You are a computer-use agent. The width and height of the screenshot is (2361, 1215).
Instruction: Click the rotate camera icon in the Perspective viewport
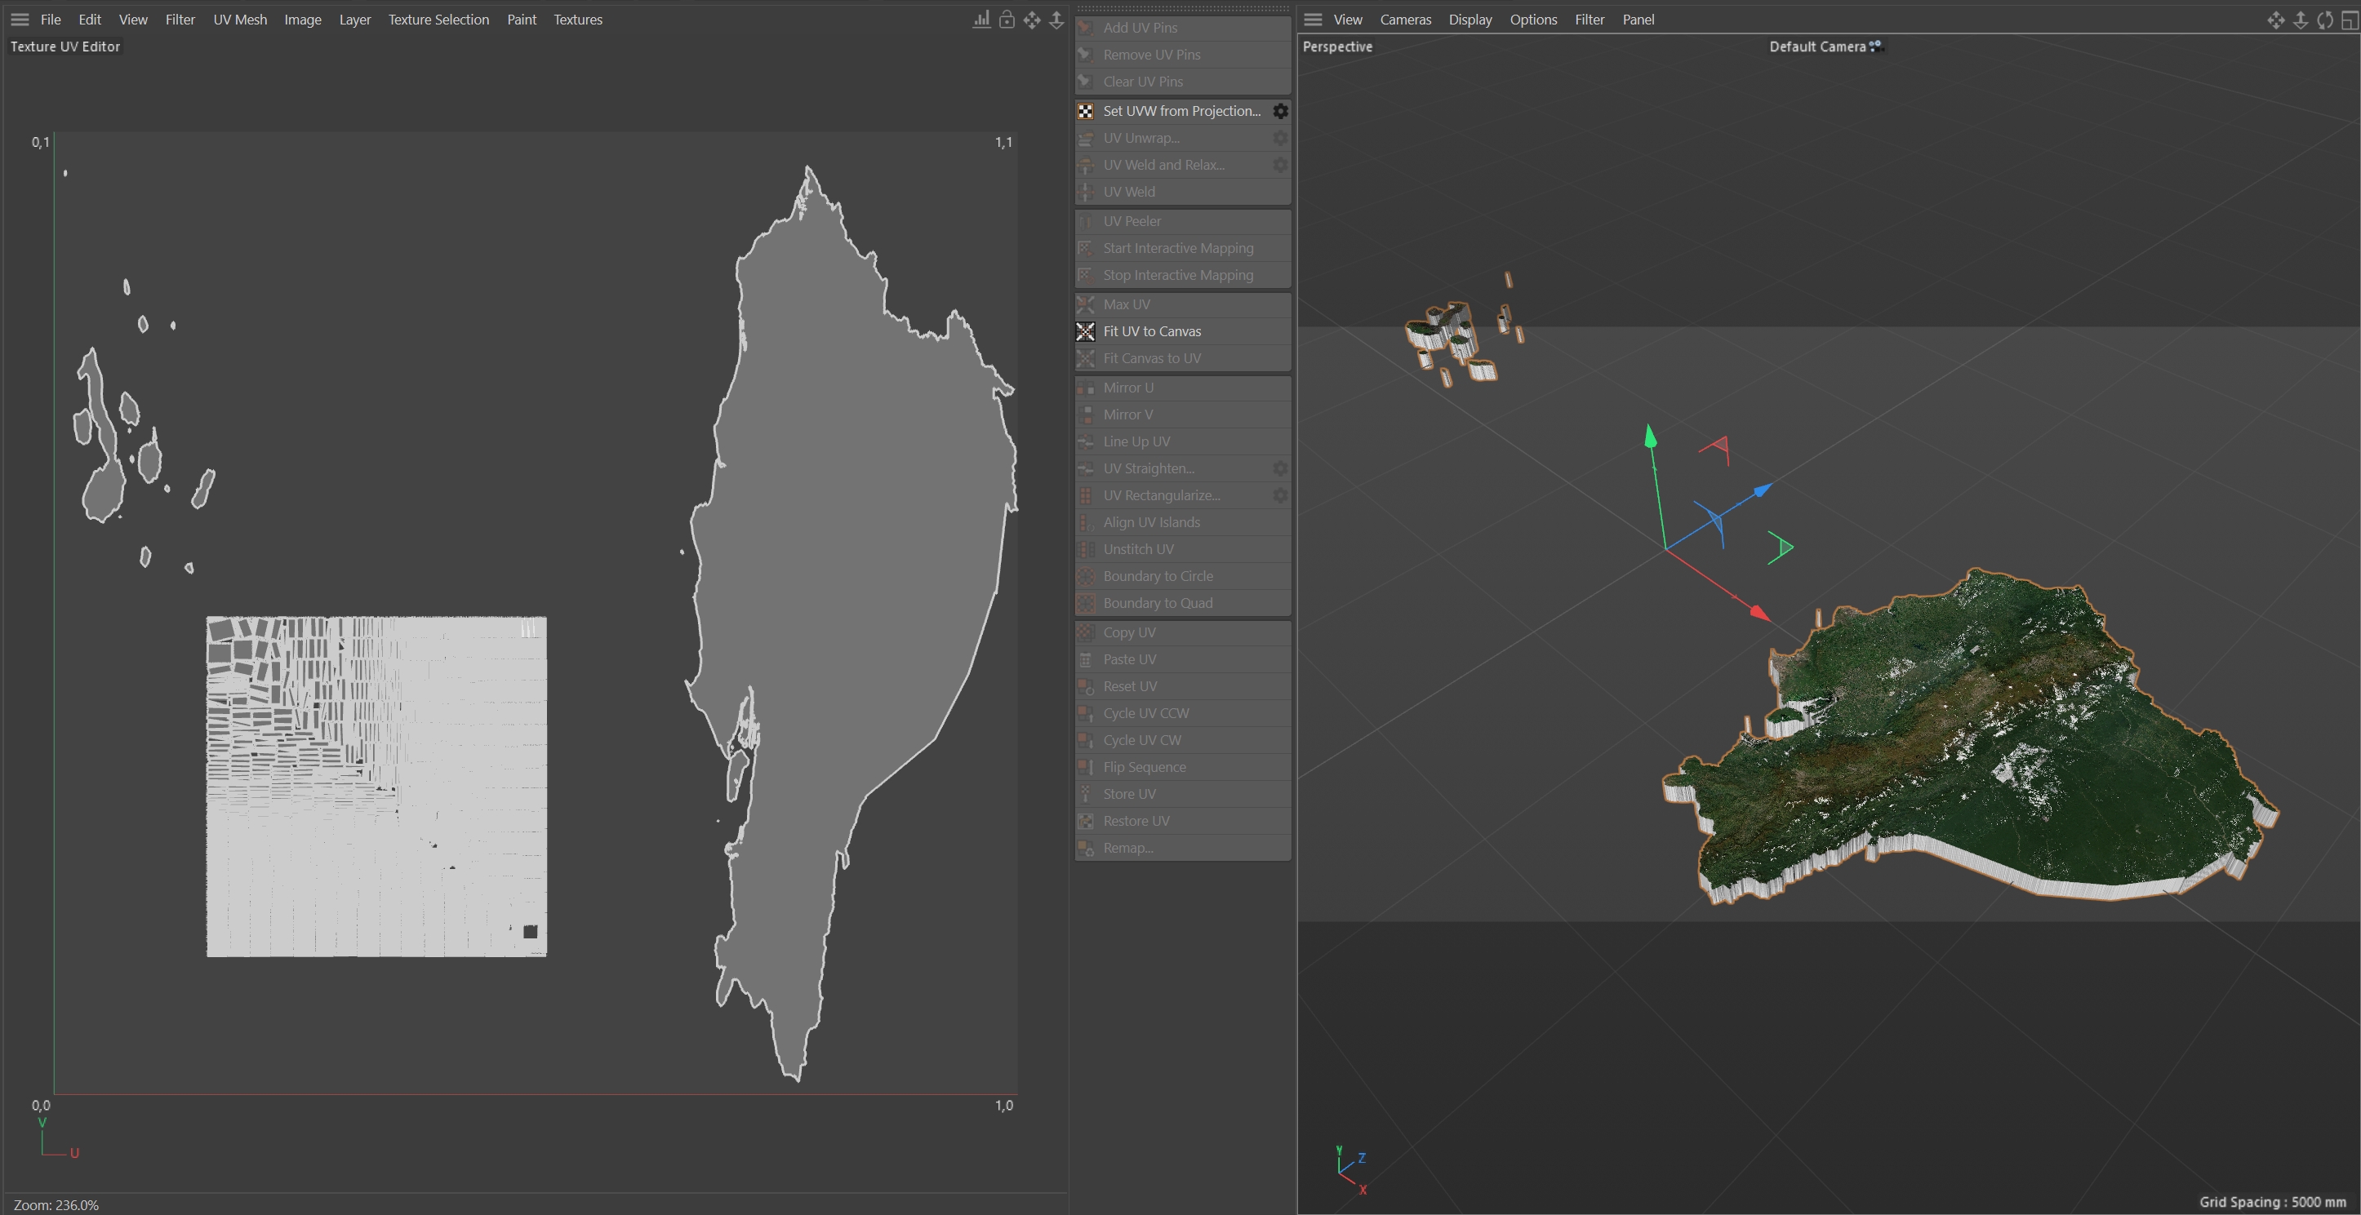point(2325,20)
